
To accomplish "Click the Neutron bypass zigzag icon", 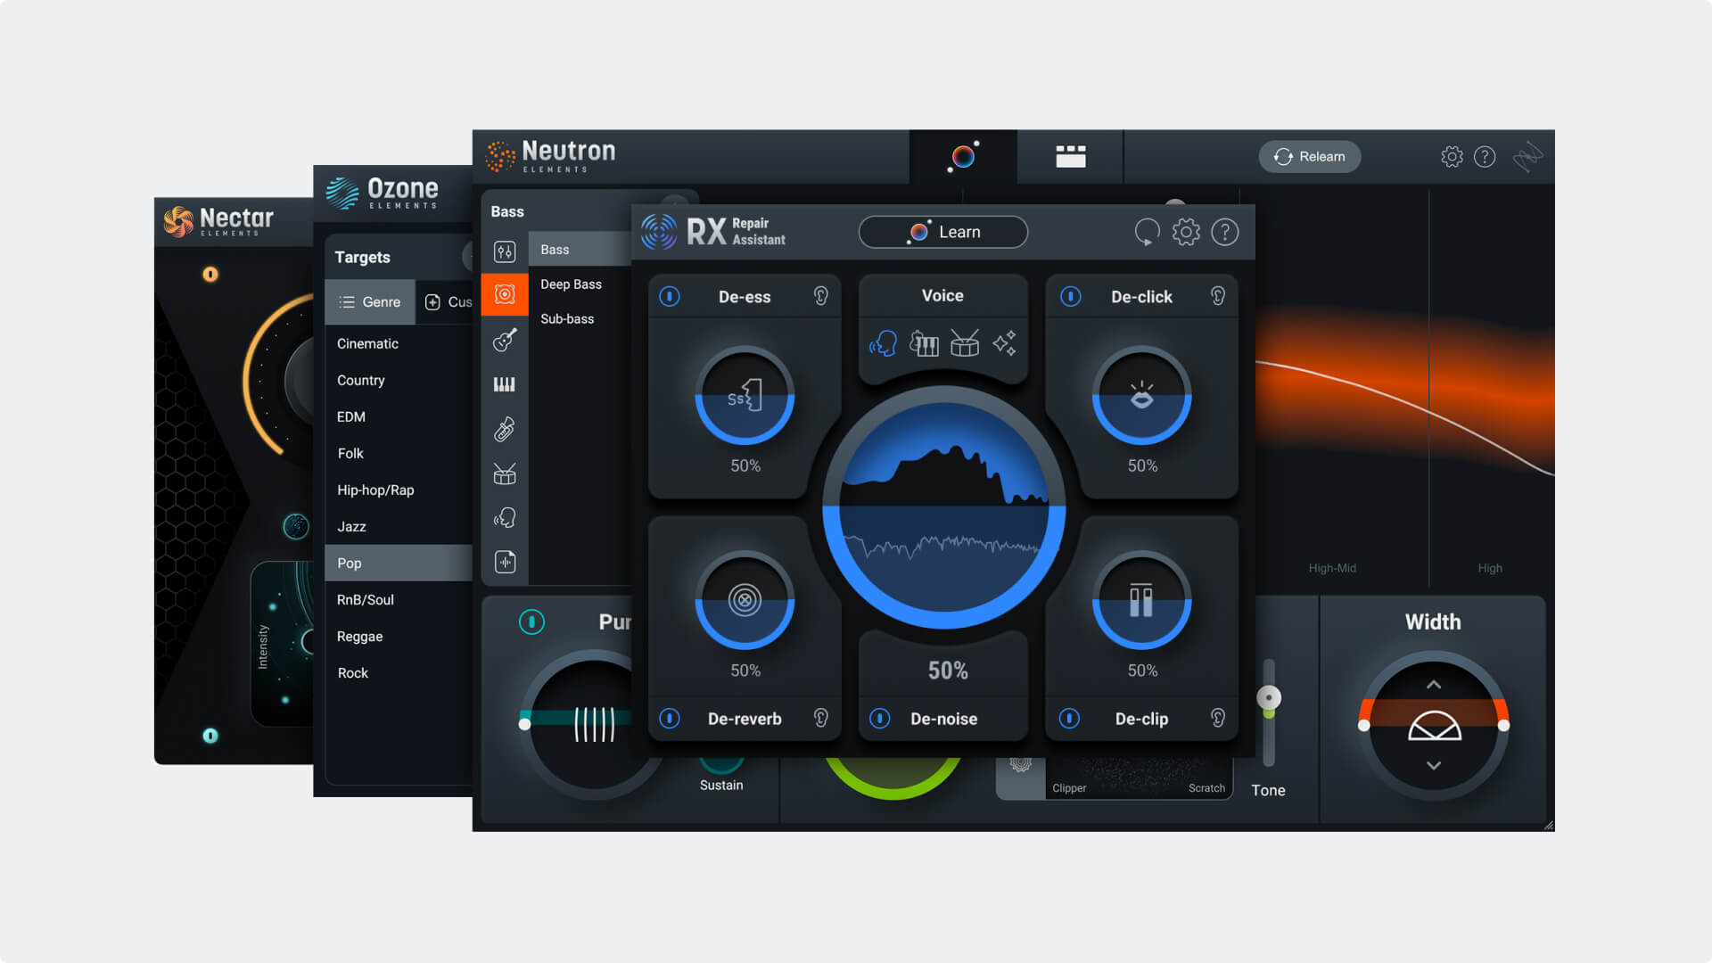I will coord(1527,157).
